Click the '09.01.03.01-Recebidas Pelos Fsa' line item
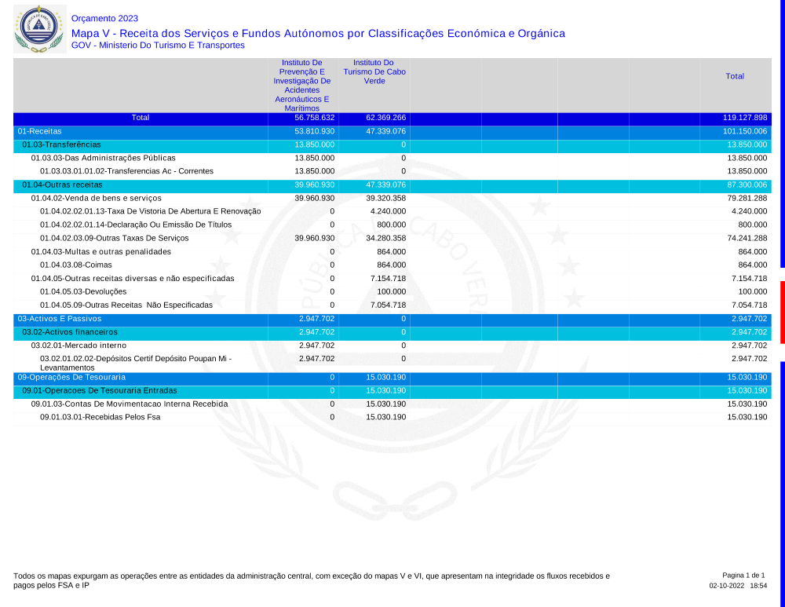The image size is (785, 607). pos(100,417)
